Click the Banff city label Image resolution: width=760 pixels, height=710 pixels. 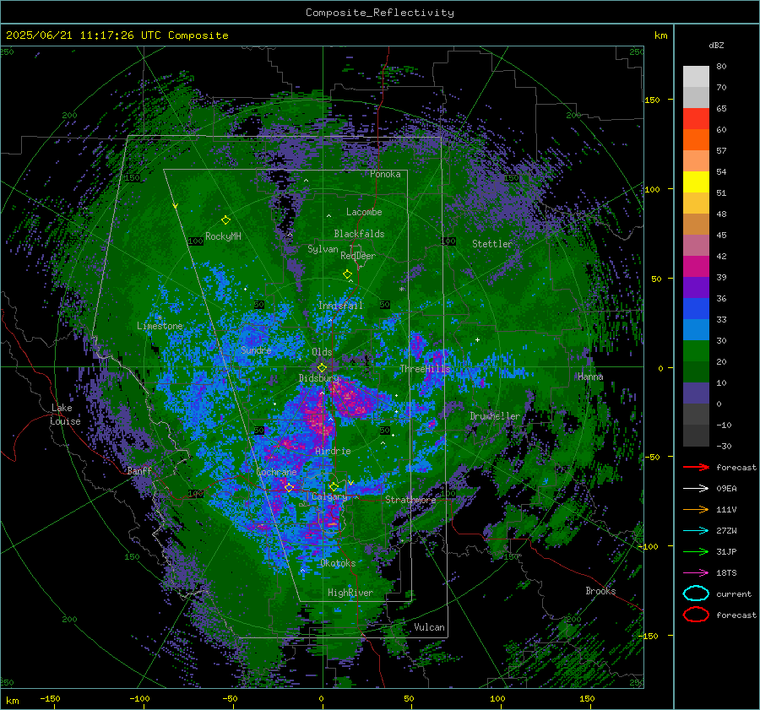click(x=139, y=470)
